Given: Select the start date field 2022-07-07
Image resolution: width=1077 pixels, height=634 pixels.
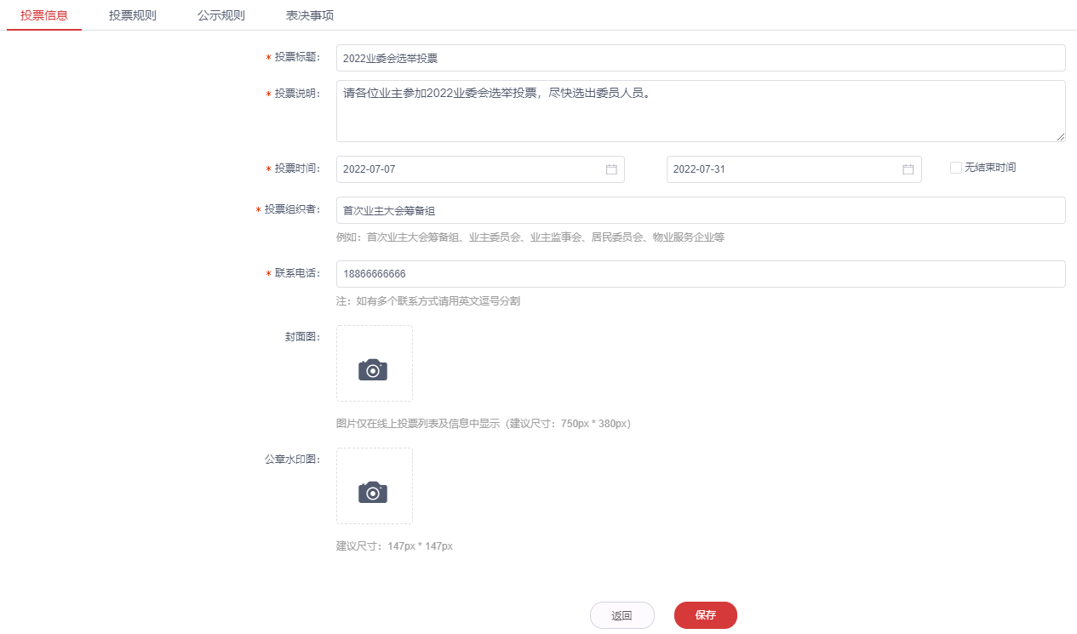Looking at the screenshot, I should (480, 169).
